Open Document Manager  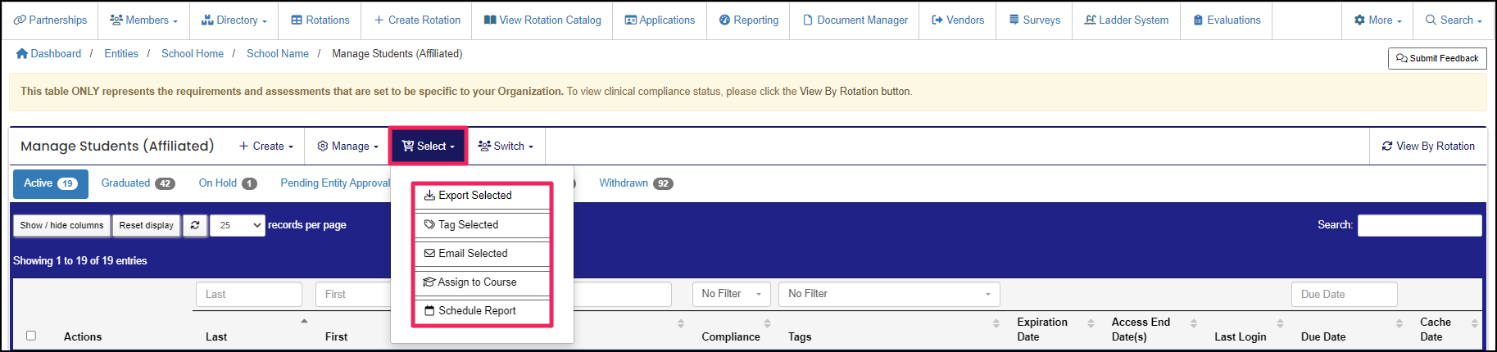(855, 20)
